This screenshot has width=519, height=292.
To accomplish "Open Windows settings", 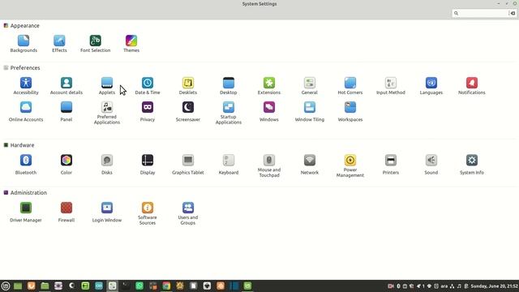I will pos(269,112).
